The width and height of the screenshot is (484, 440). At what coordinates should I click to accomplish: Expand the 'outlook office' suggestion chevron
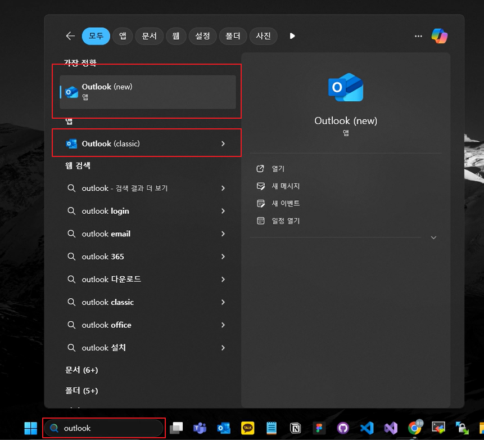pos(223,325)
